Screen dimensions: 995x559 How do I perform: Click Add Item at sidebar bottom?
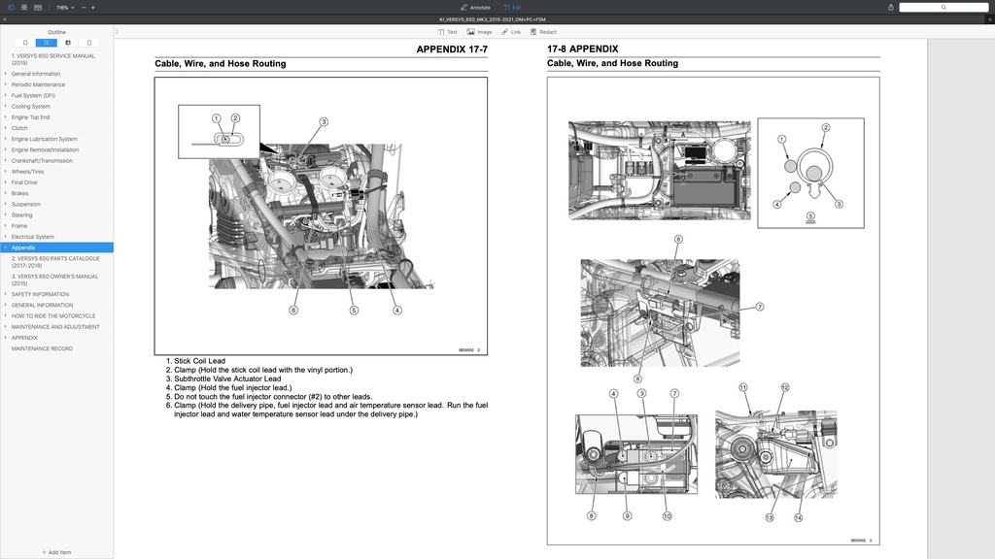pyautogui.click(x=56, y=552)
